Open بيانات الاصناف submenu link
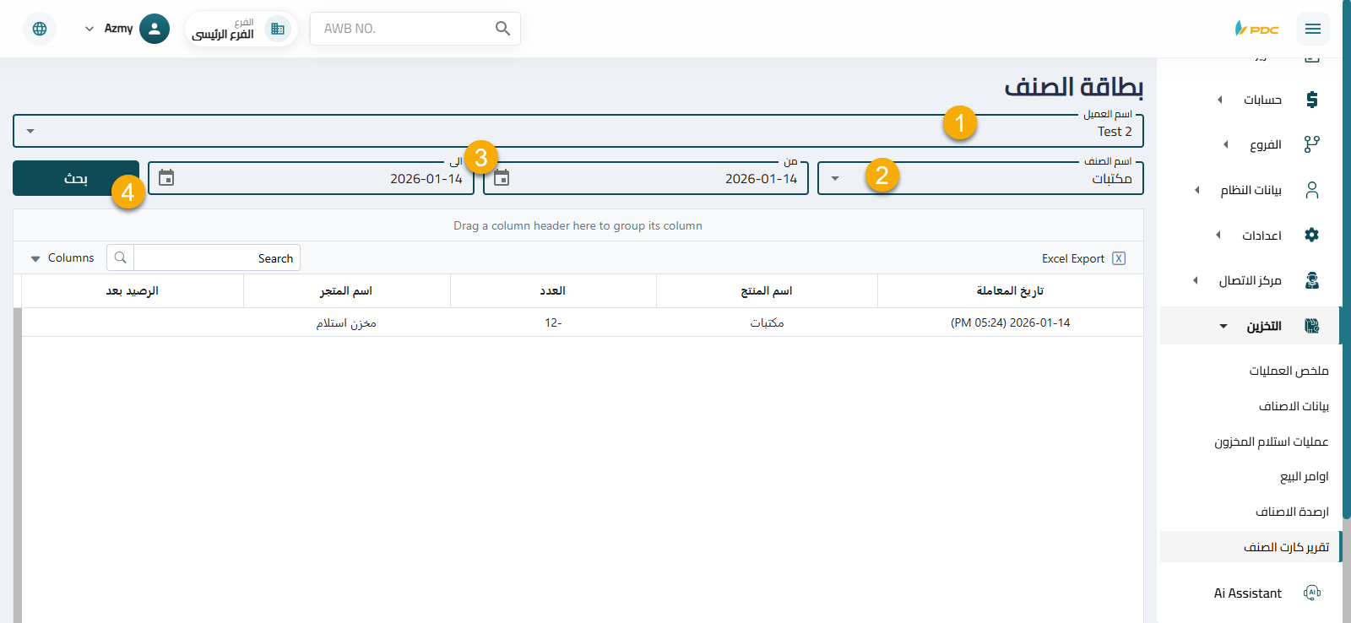Image resolution: width=1351 pixels, height=623 pixels. click(1294, 406)
